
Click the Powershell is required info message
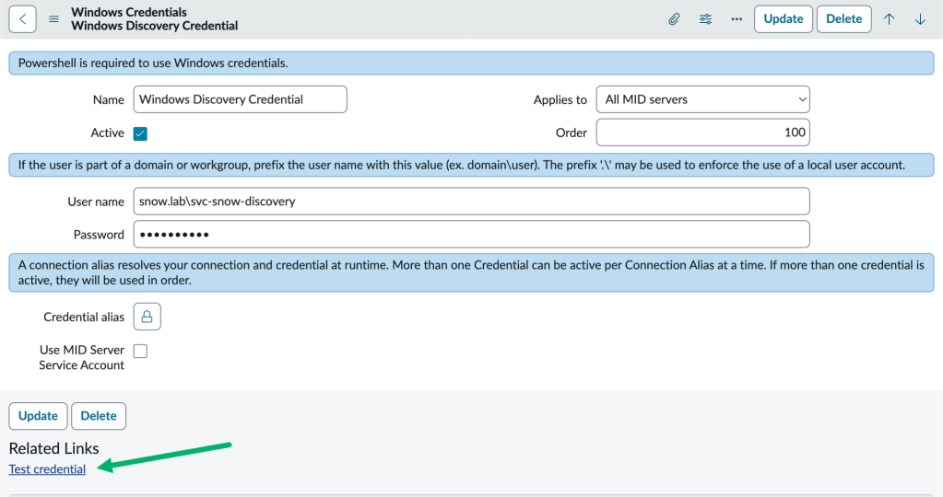(x=471, y=63)
